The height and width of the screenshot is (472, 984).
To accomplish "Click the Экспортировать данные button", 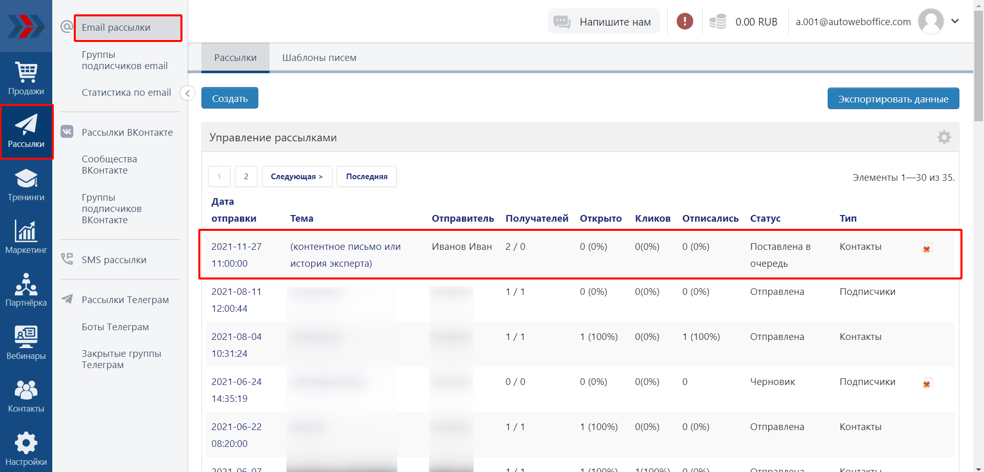I will [x=893, y=99].
